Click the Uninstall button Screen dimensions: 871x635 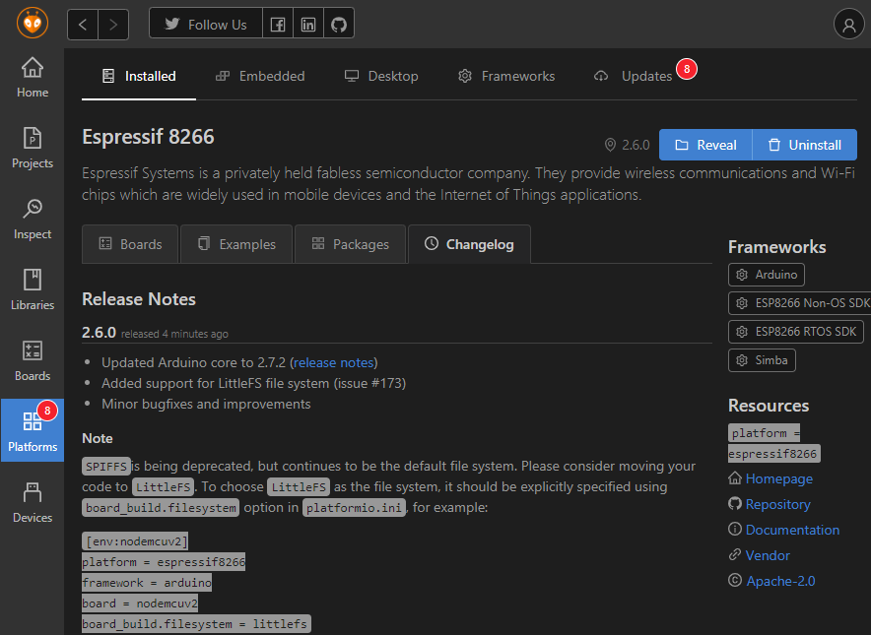click(x=804, y=145)
